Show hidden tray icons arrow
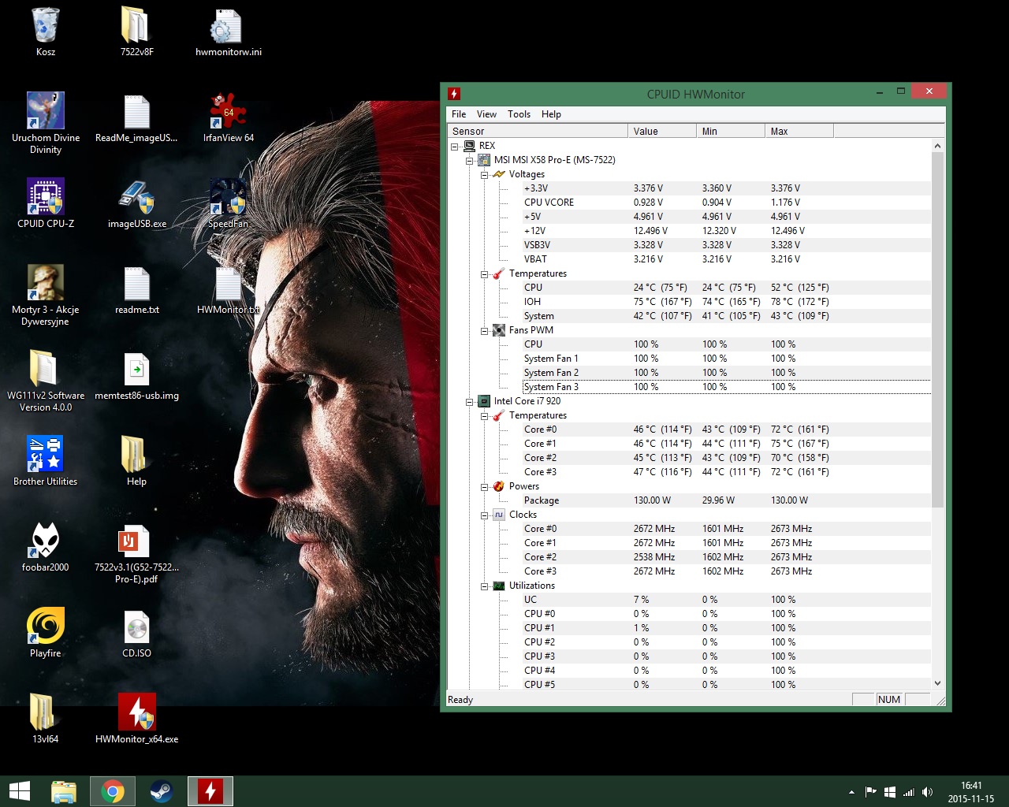The width and height of the screenshot is (1009, 807). pos(851,792)
